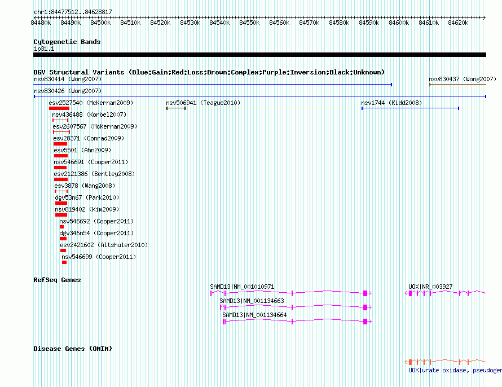The height and width of the screenshot is (387, 502).
Task: Click the SAMD13|NM_001010971 gene label
Action: (x=242, y=287)
